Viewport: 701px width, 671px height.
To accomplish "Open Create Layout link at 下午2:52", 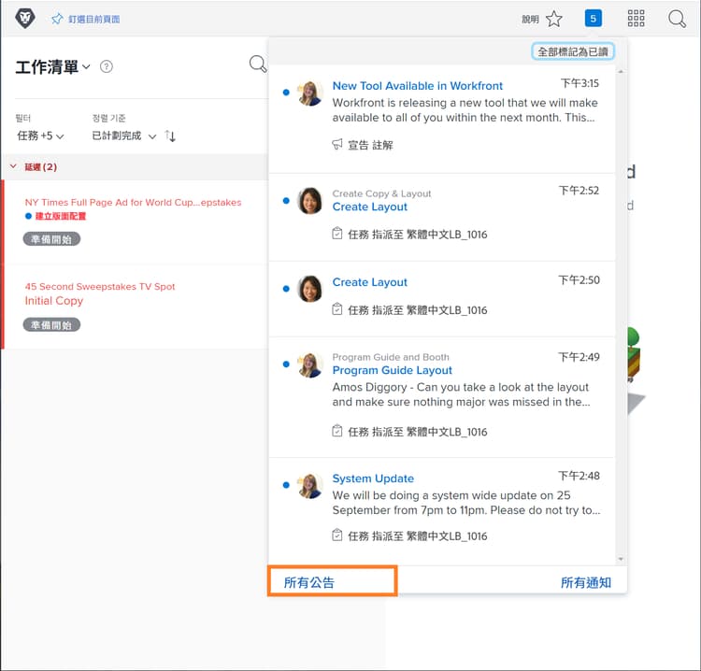I will (370, 207).
